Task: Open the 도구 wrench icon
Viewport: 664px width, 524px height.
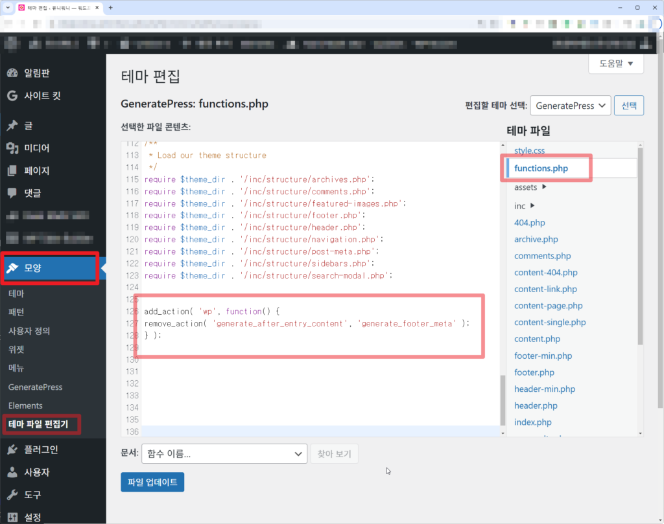Action: pos(12,495)
